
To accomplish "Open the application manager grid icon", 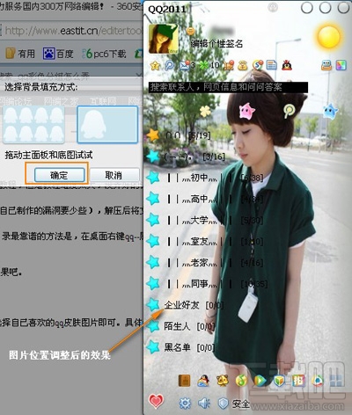I will (337, 381).
